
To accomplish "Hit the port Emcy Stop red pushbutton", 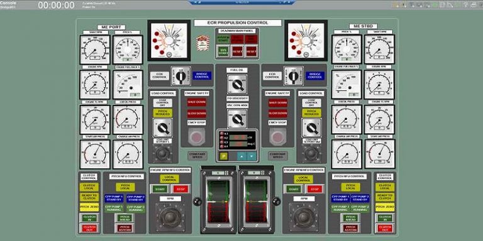I will coord(197,136).
